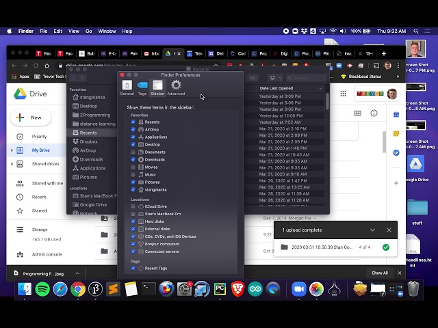The height and width of the screenshot is (328, 438).
Task: Open Starred in Drive sidebar
Action: (39, 210)
